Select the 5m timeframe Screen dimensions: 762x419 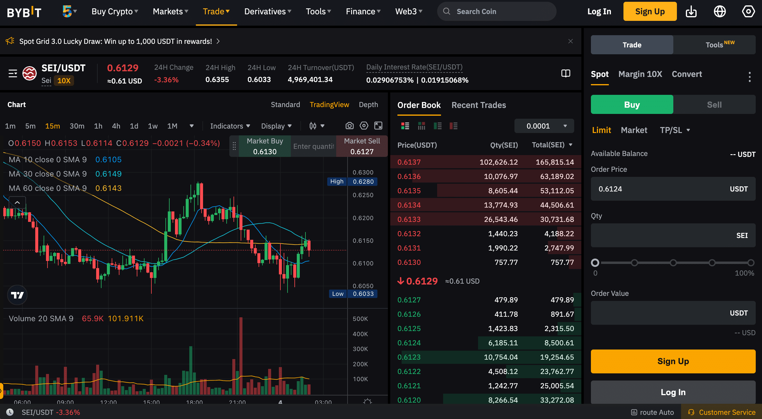(30, 126)
